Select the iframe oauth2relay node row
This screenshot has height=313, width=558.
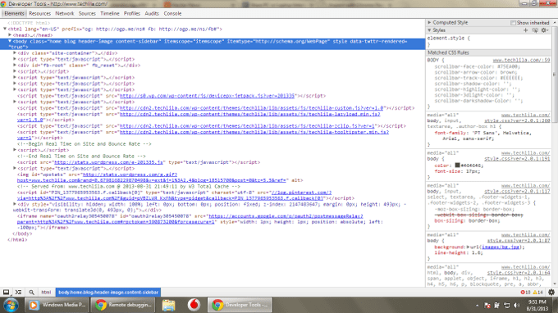pos(200,222)
